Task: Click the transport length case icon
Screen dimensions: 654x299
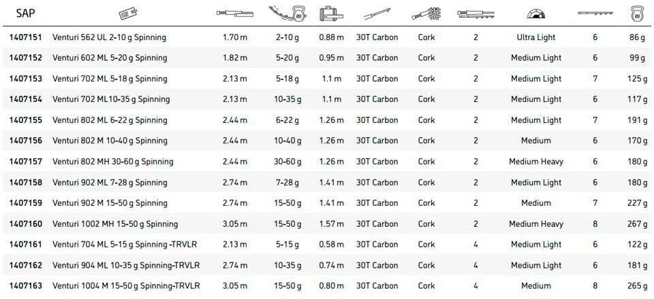Action: click(331, 13)
